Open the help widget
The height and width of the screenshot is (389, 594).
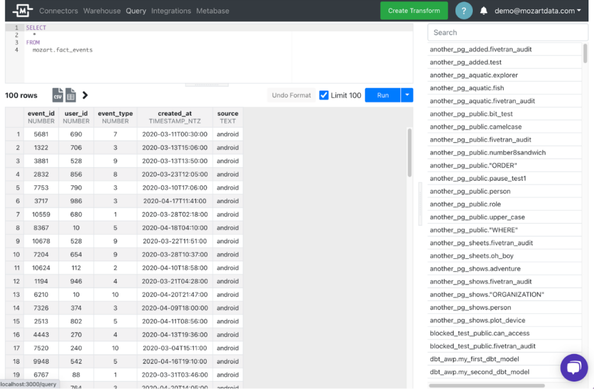click(x=463, y=10)
